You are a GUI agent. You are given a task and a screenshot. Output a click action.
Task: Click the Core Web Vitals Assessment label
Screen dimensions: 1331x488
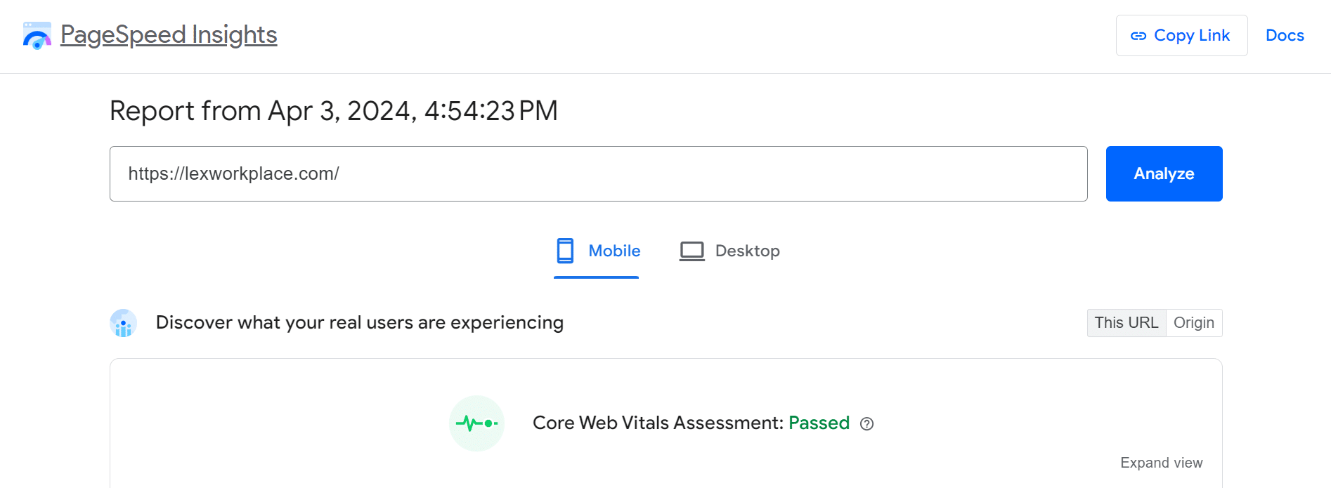click(x=655, y=423)
